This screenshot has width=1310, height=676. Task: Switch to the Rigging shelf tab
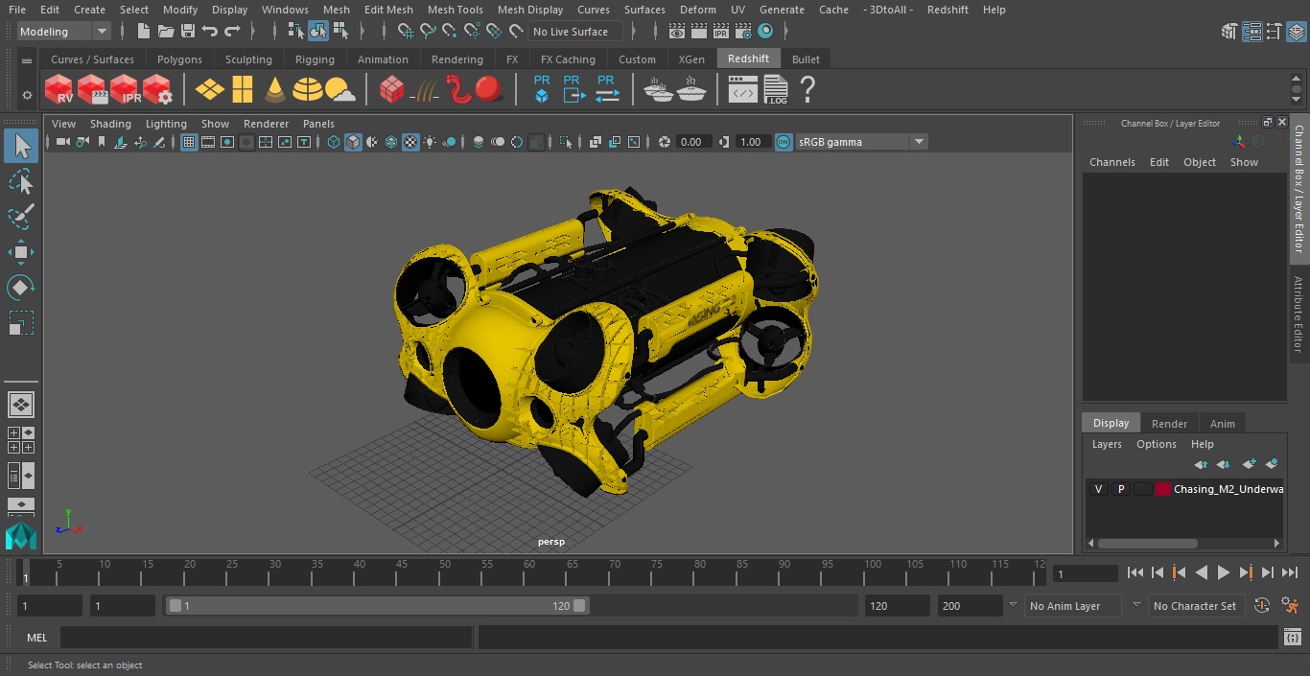[315, 59]
